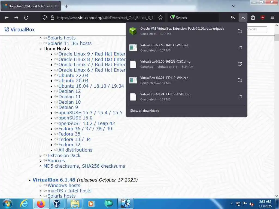Show hidden system tray icons

[232, 204]
